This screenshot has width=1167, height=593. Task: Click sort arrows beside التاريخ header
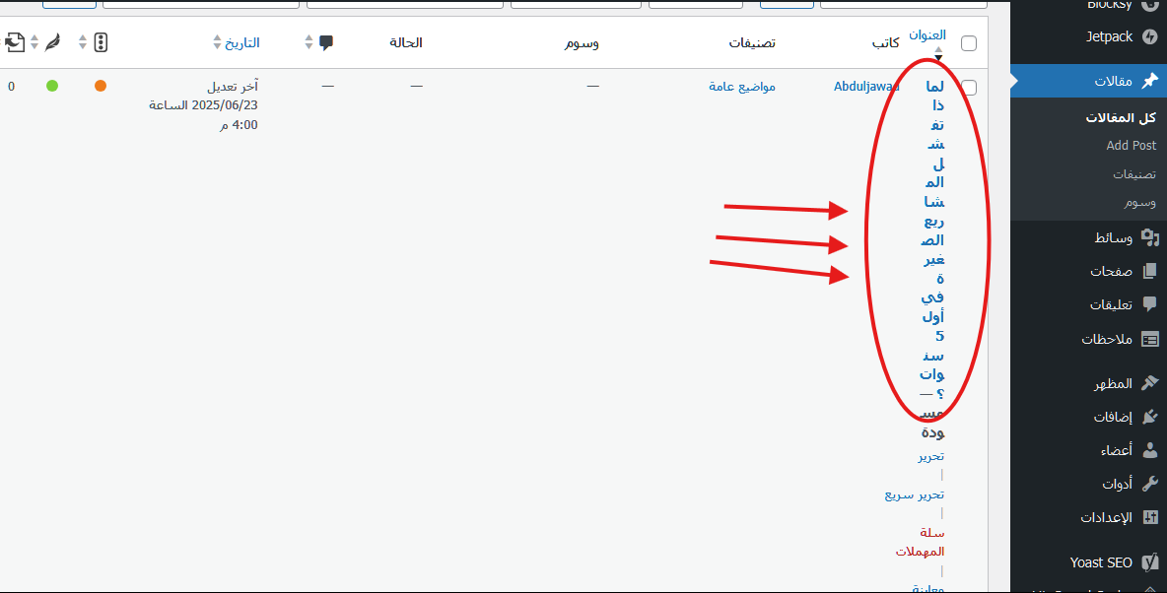pos(217,42)
